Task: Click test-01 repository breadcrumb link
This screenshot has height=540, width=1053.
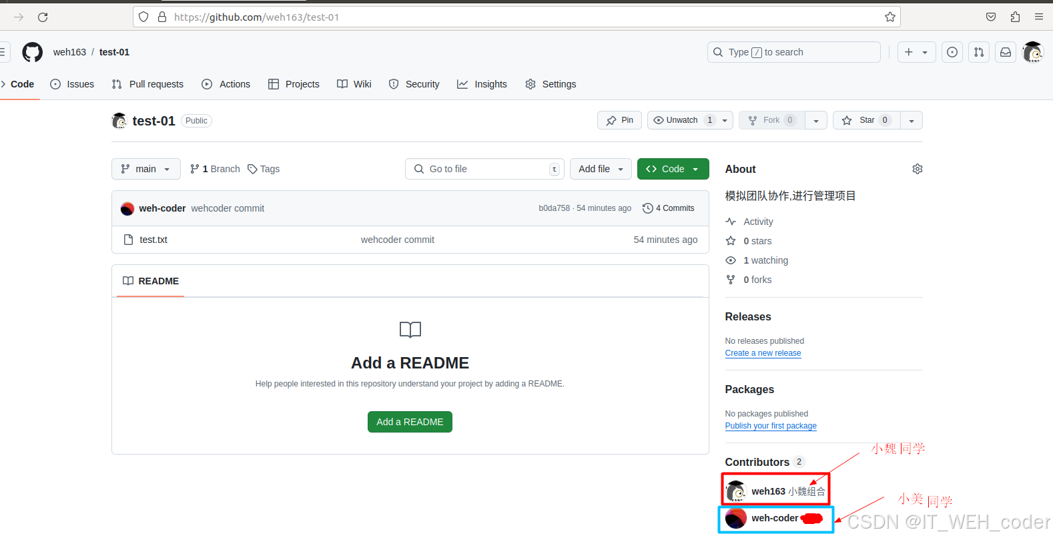Action: pos(114,52)
